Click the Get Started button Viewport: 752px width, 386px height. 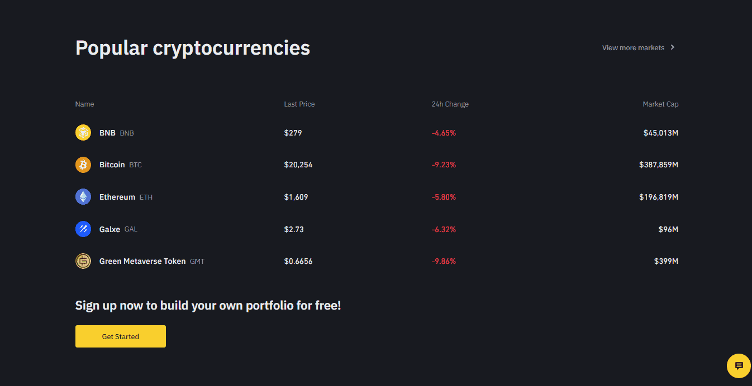tap(121, 336)
